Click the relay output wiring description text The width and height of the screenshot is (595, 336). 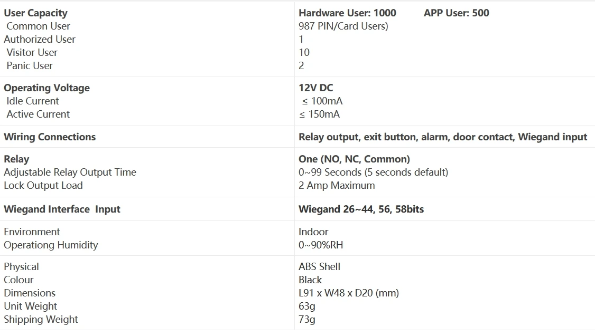click(442, 137)
